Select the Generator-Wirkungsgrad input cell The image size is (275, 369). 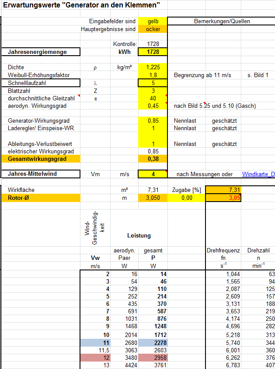(153, 121)
